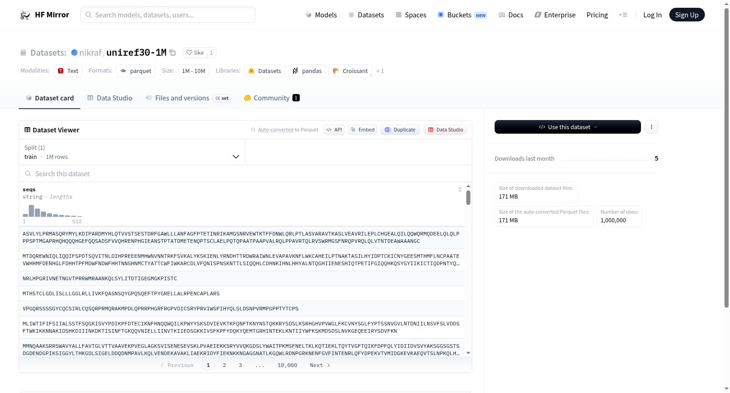Open the Datasets page
This screenshot has width=730, height=393.
(366, 15)
